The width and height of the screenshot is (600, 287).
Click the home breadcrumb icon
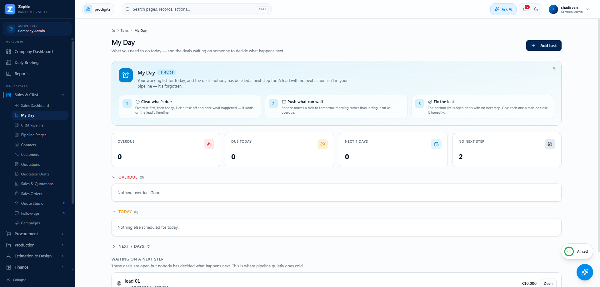click(113, 31)
